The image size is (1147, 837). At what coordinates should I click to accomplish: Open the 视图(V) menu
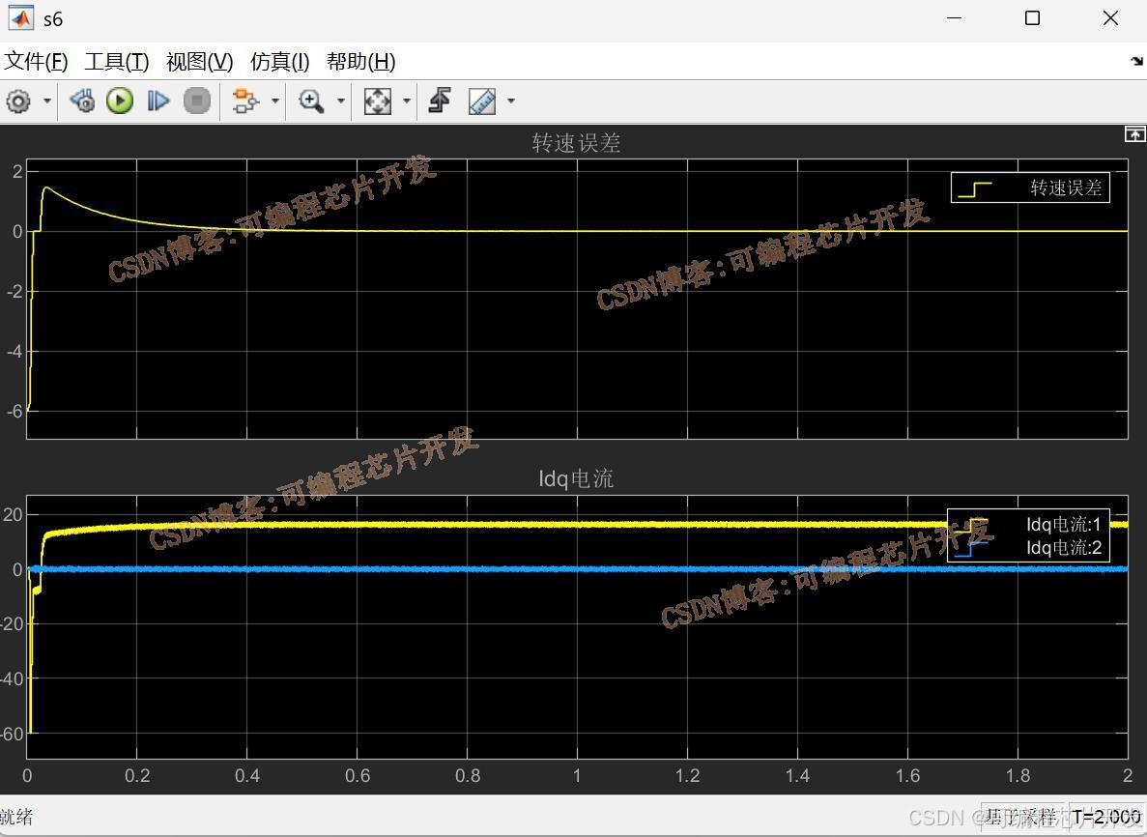pos(199,62)
